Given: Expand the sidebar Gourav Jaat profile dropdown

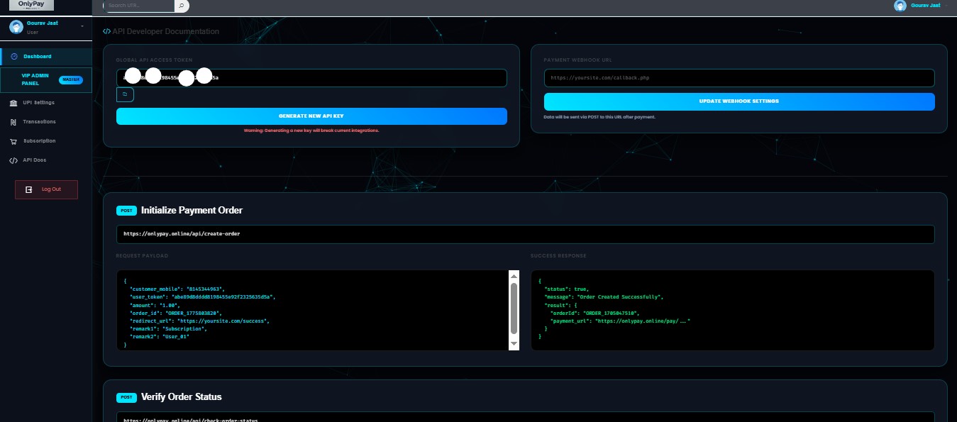Looking at the screenshot, I should (x=82, y=26).
